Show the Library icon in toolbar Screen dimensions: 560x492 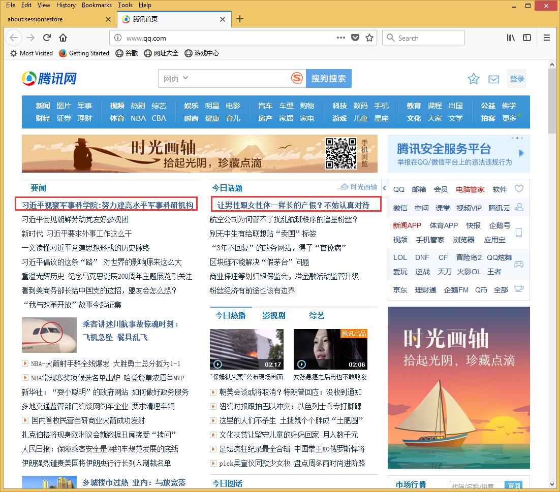click(x=511, y=38)
